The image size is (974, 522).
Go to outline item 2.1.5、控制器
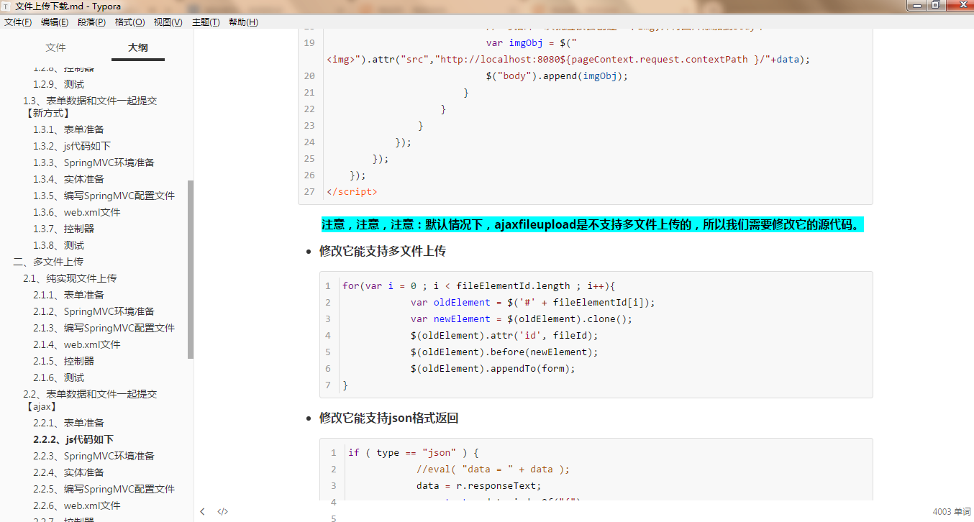tap(64, 361)
